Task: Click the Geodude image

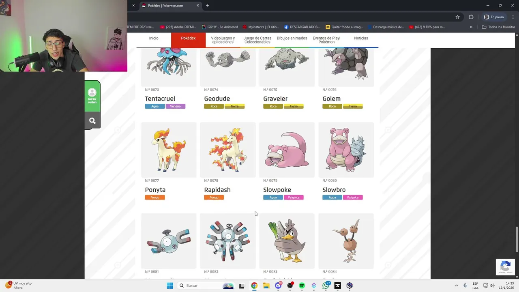Action: point(228,67)
